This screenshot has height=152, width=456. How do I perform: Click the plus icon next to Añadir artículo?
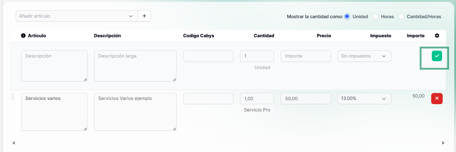[144, 16]
